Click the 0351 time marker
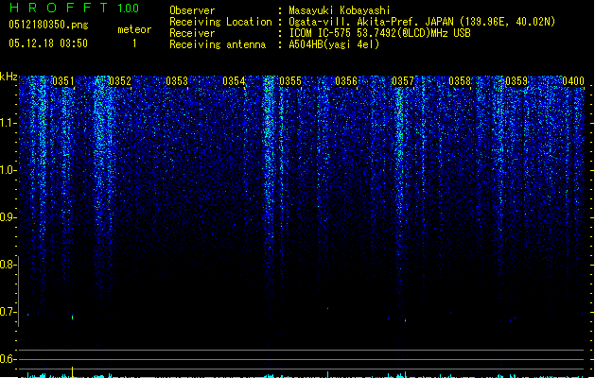Image resolution: width=595 pixels, height=378 pixels. point(63,81)
